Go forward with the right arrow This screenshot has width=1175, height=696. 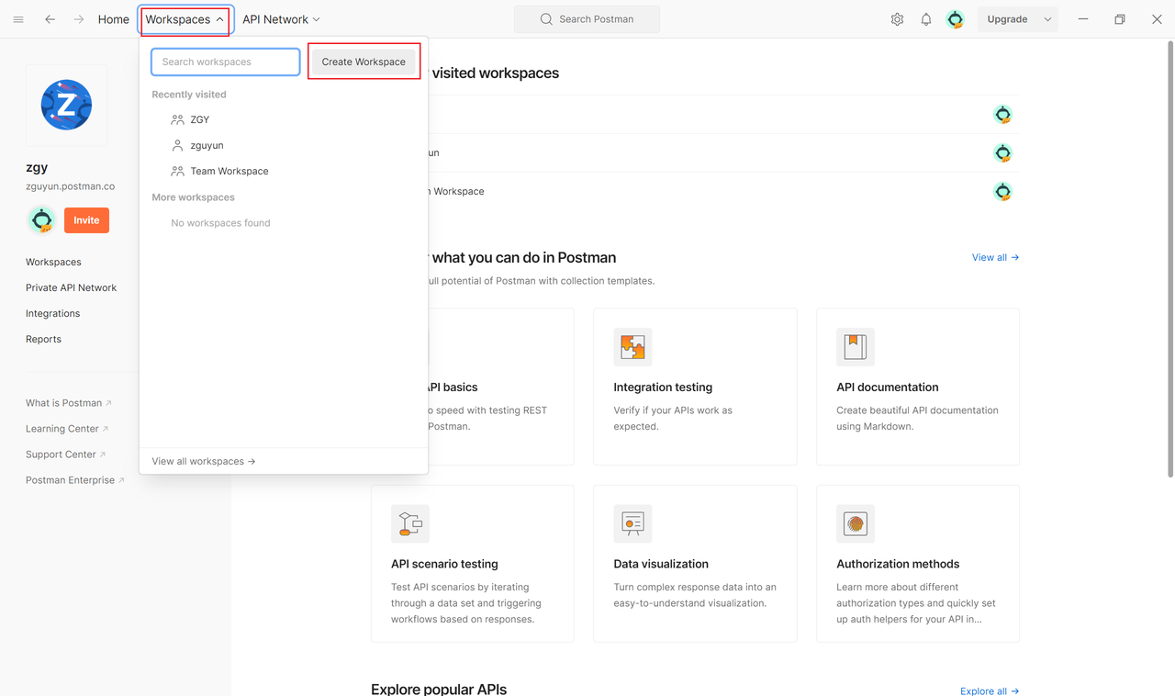(79, 19)
